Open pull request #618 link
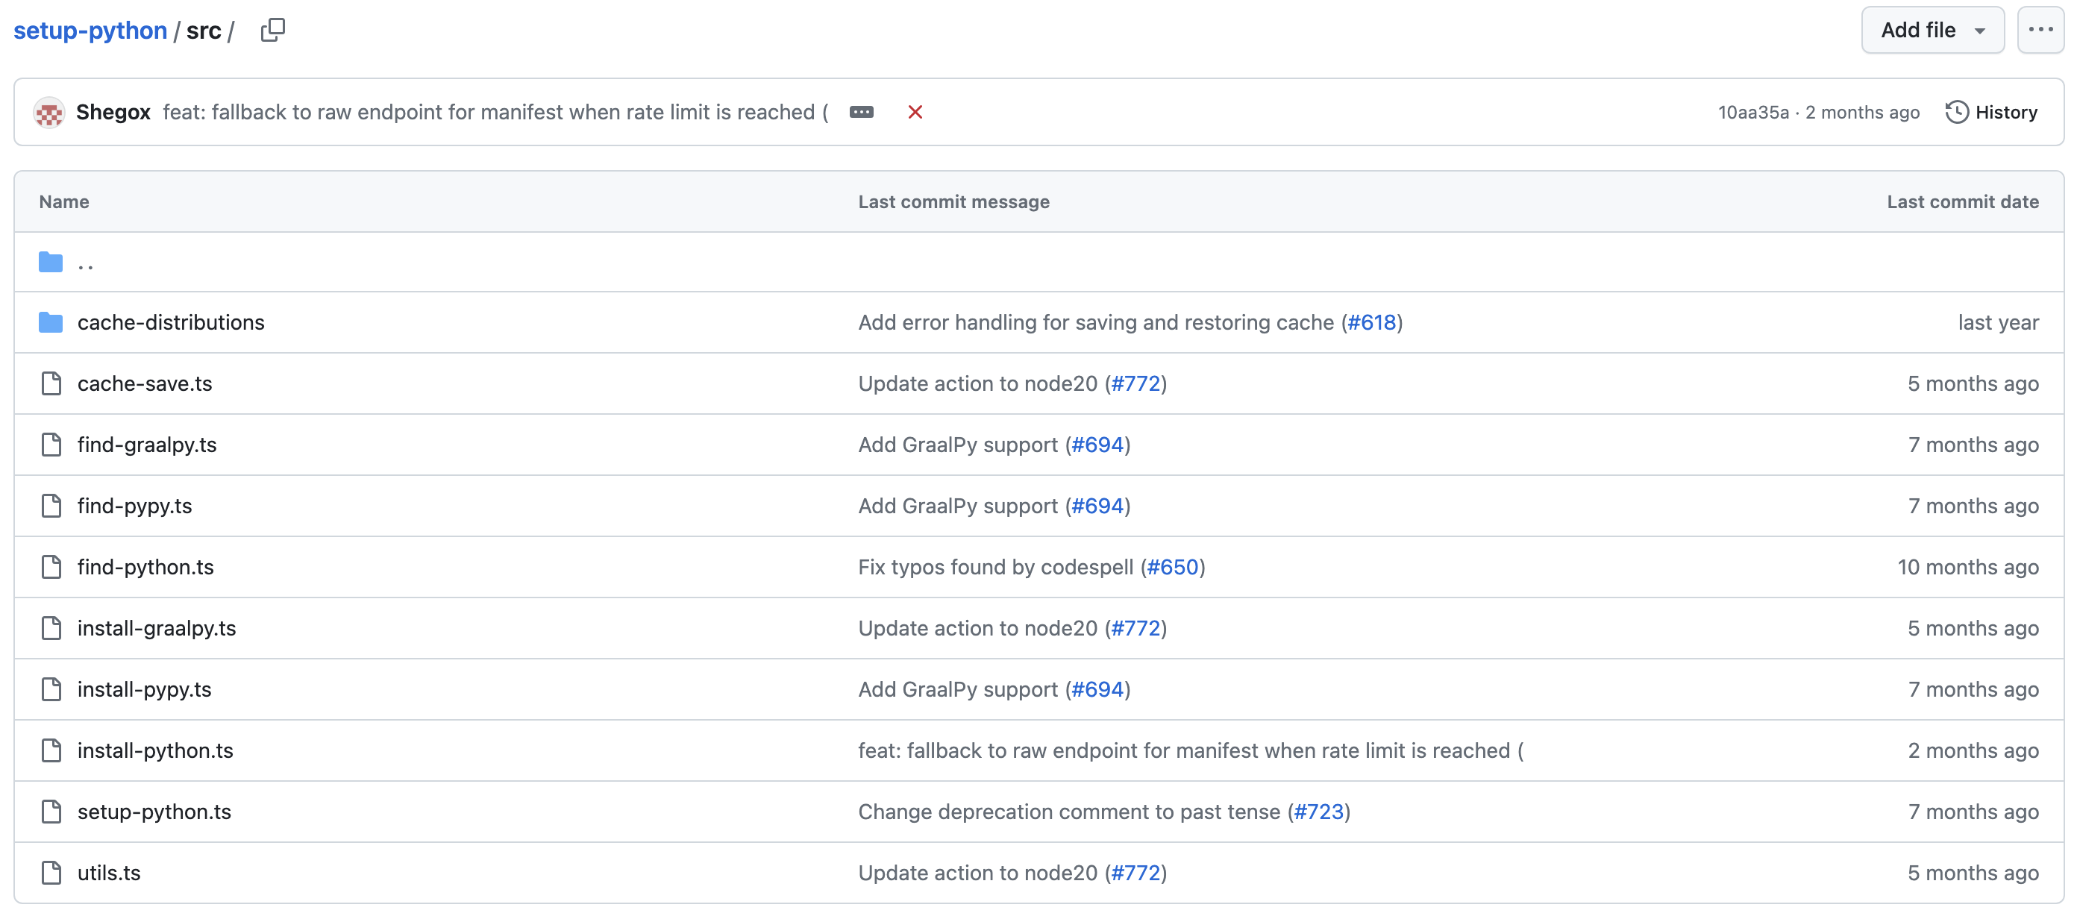 pyautogui.click(x=1370, y=322)
